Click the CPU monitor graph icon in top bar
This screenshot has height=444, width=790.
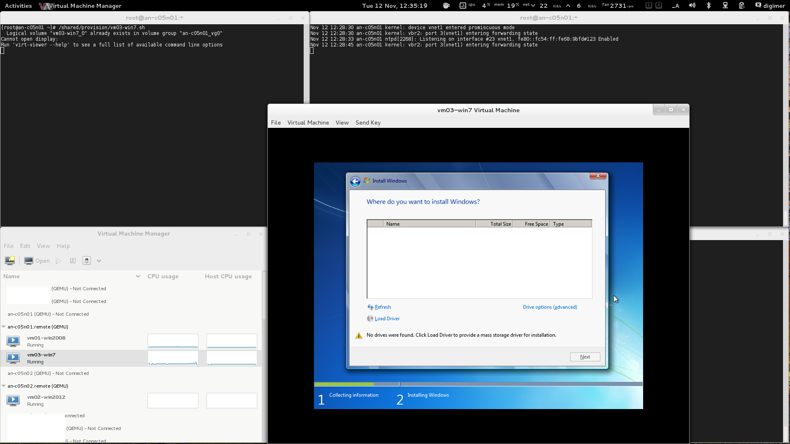pyautogui.click(x=463, y=6)
